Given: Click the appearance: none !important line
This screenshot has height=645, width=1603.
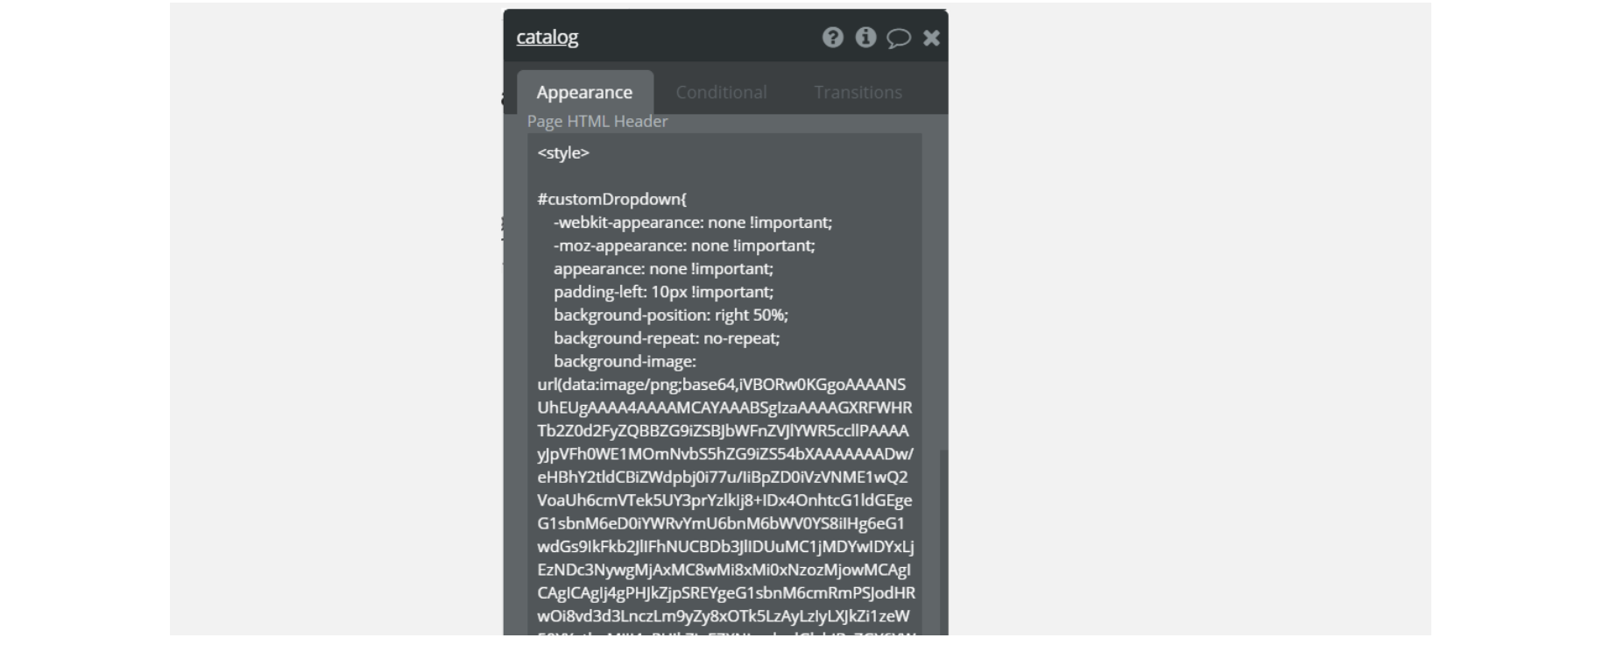Looking at the screenshot, I should [x=662, y=269].
